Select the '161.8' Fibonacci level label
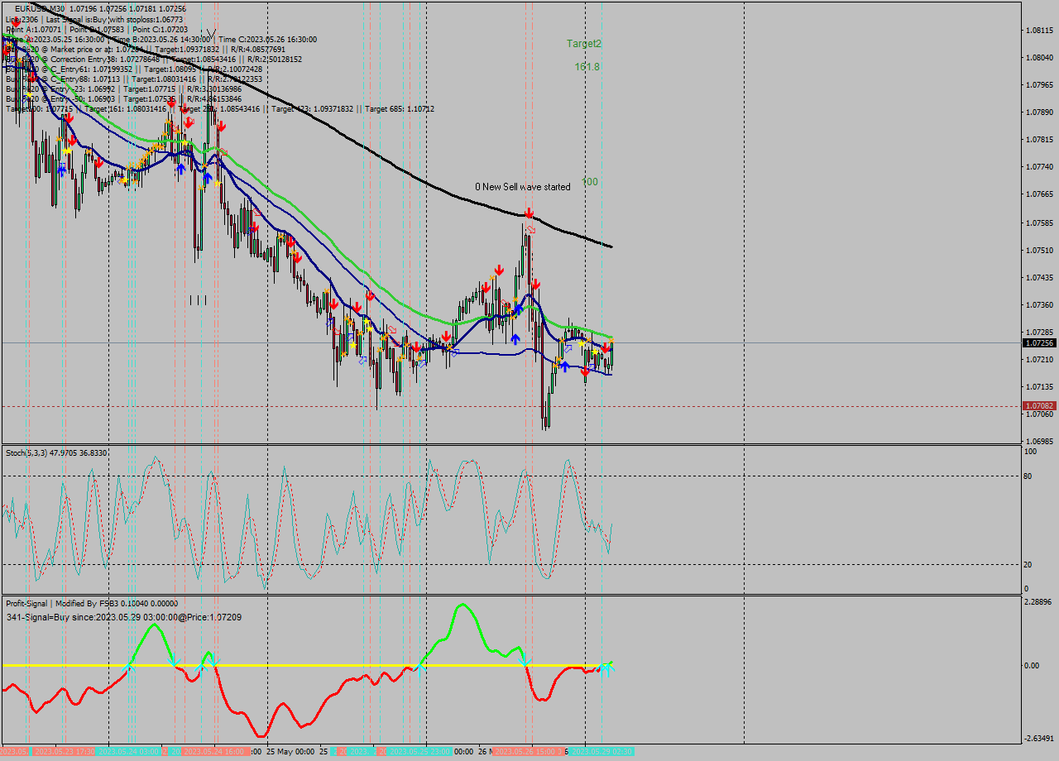This screenshot has height=761, width=1059. click(589, 68)
